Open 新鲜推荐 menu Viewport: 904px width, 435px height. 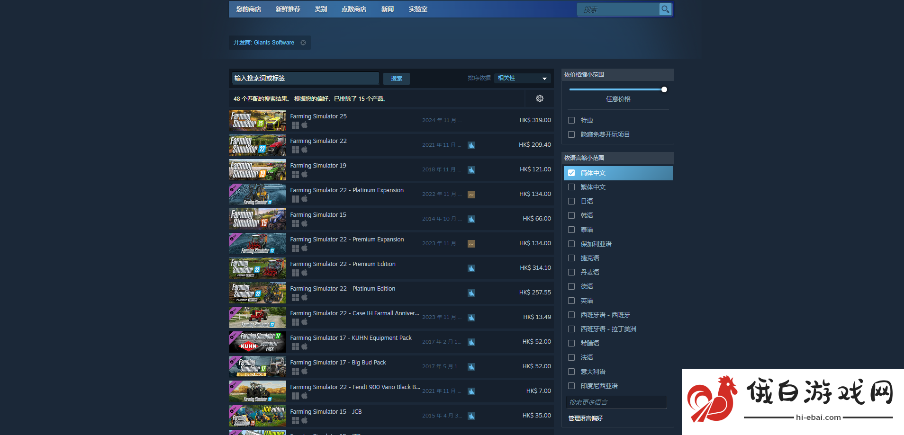pyautogui.click(x=288, y=9)
